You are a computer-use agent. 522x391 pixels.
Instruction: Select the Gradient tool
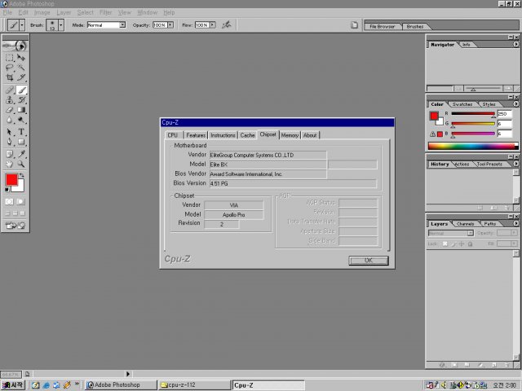[21, 109]
